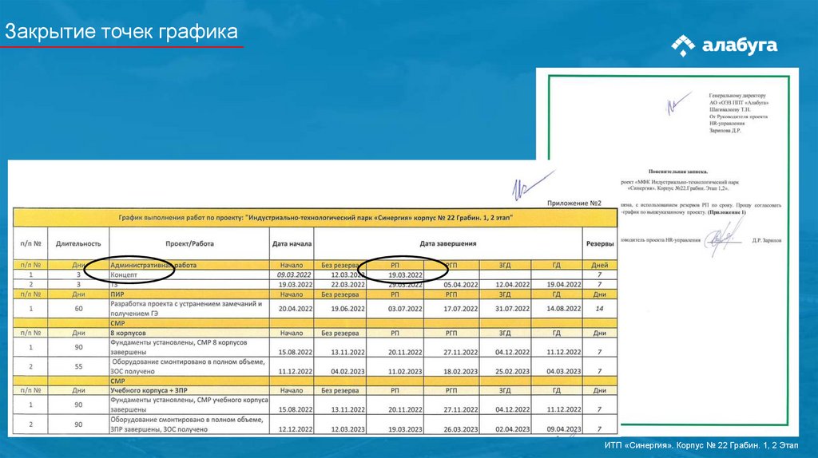Select the start date "09.03.2022"
This screenshot has width=818, height=458.
[294, 274]
